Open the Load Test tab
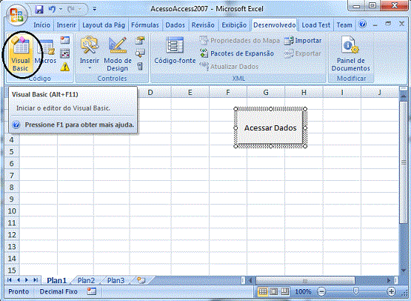411x301 pixels. click(x=316, y=25)
